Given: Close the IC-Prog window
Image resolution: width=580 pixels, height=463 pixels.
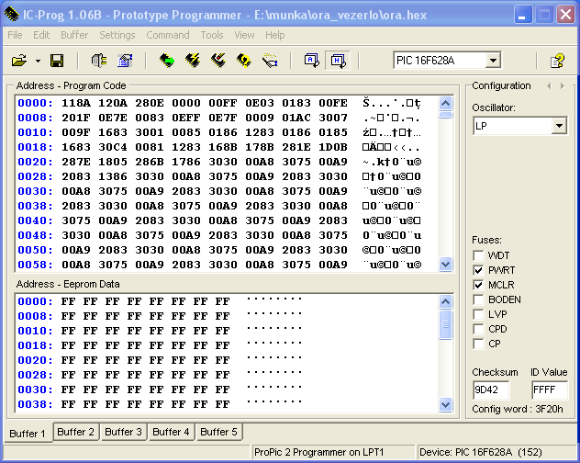Looking at the screenshot, I should click(566, 15).
